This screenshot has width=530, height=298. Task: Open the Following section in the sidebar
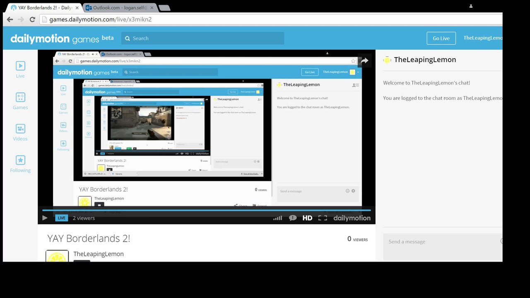tap(20, 164)
